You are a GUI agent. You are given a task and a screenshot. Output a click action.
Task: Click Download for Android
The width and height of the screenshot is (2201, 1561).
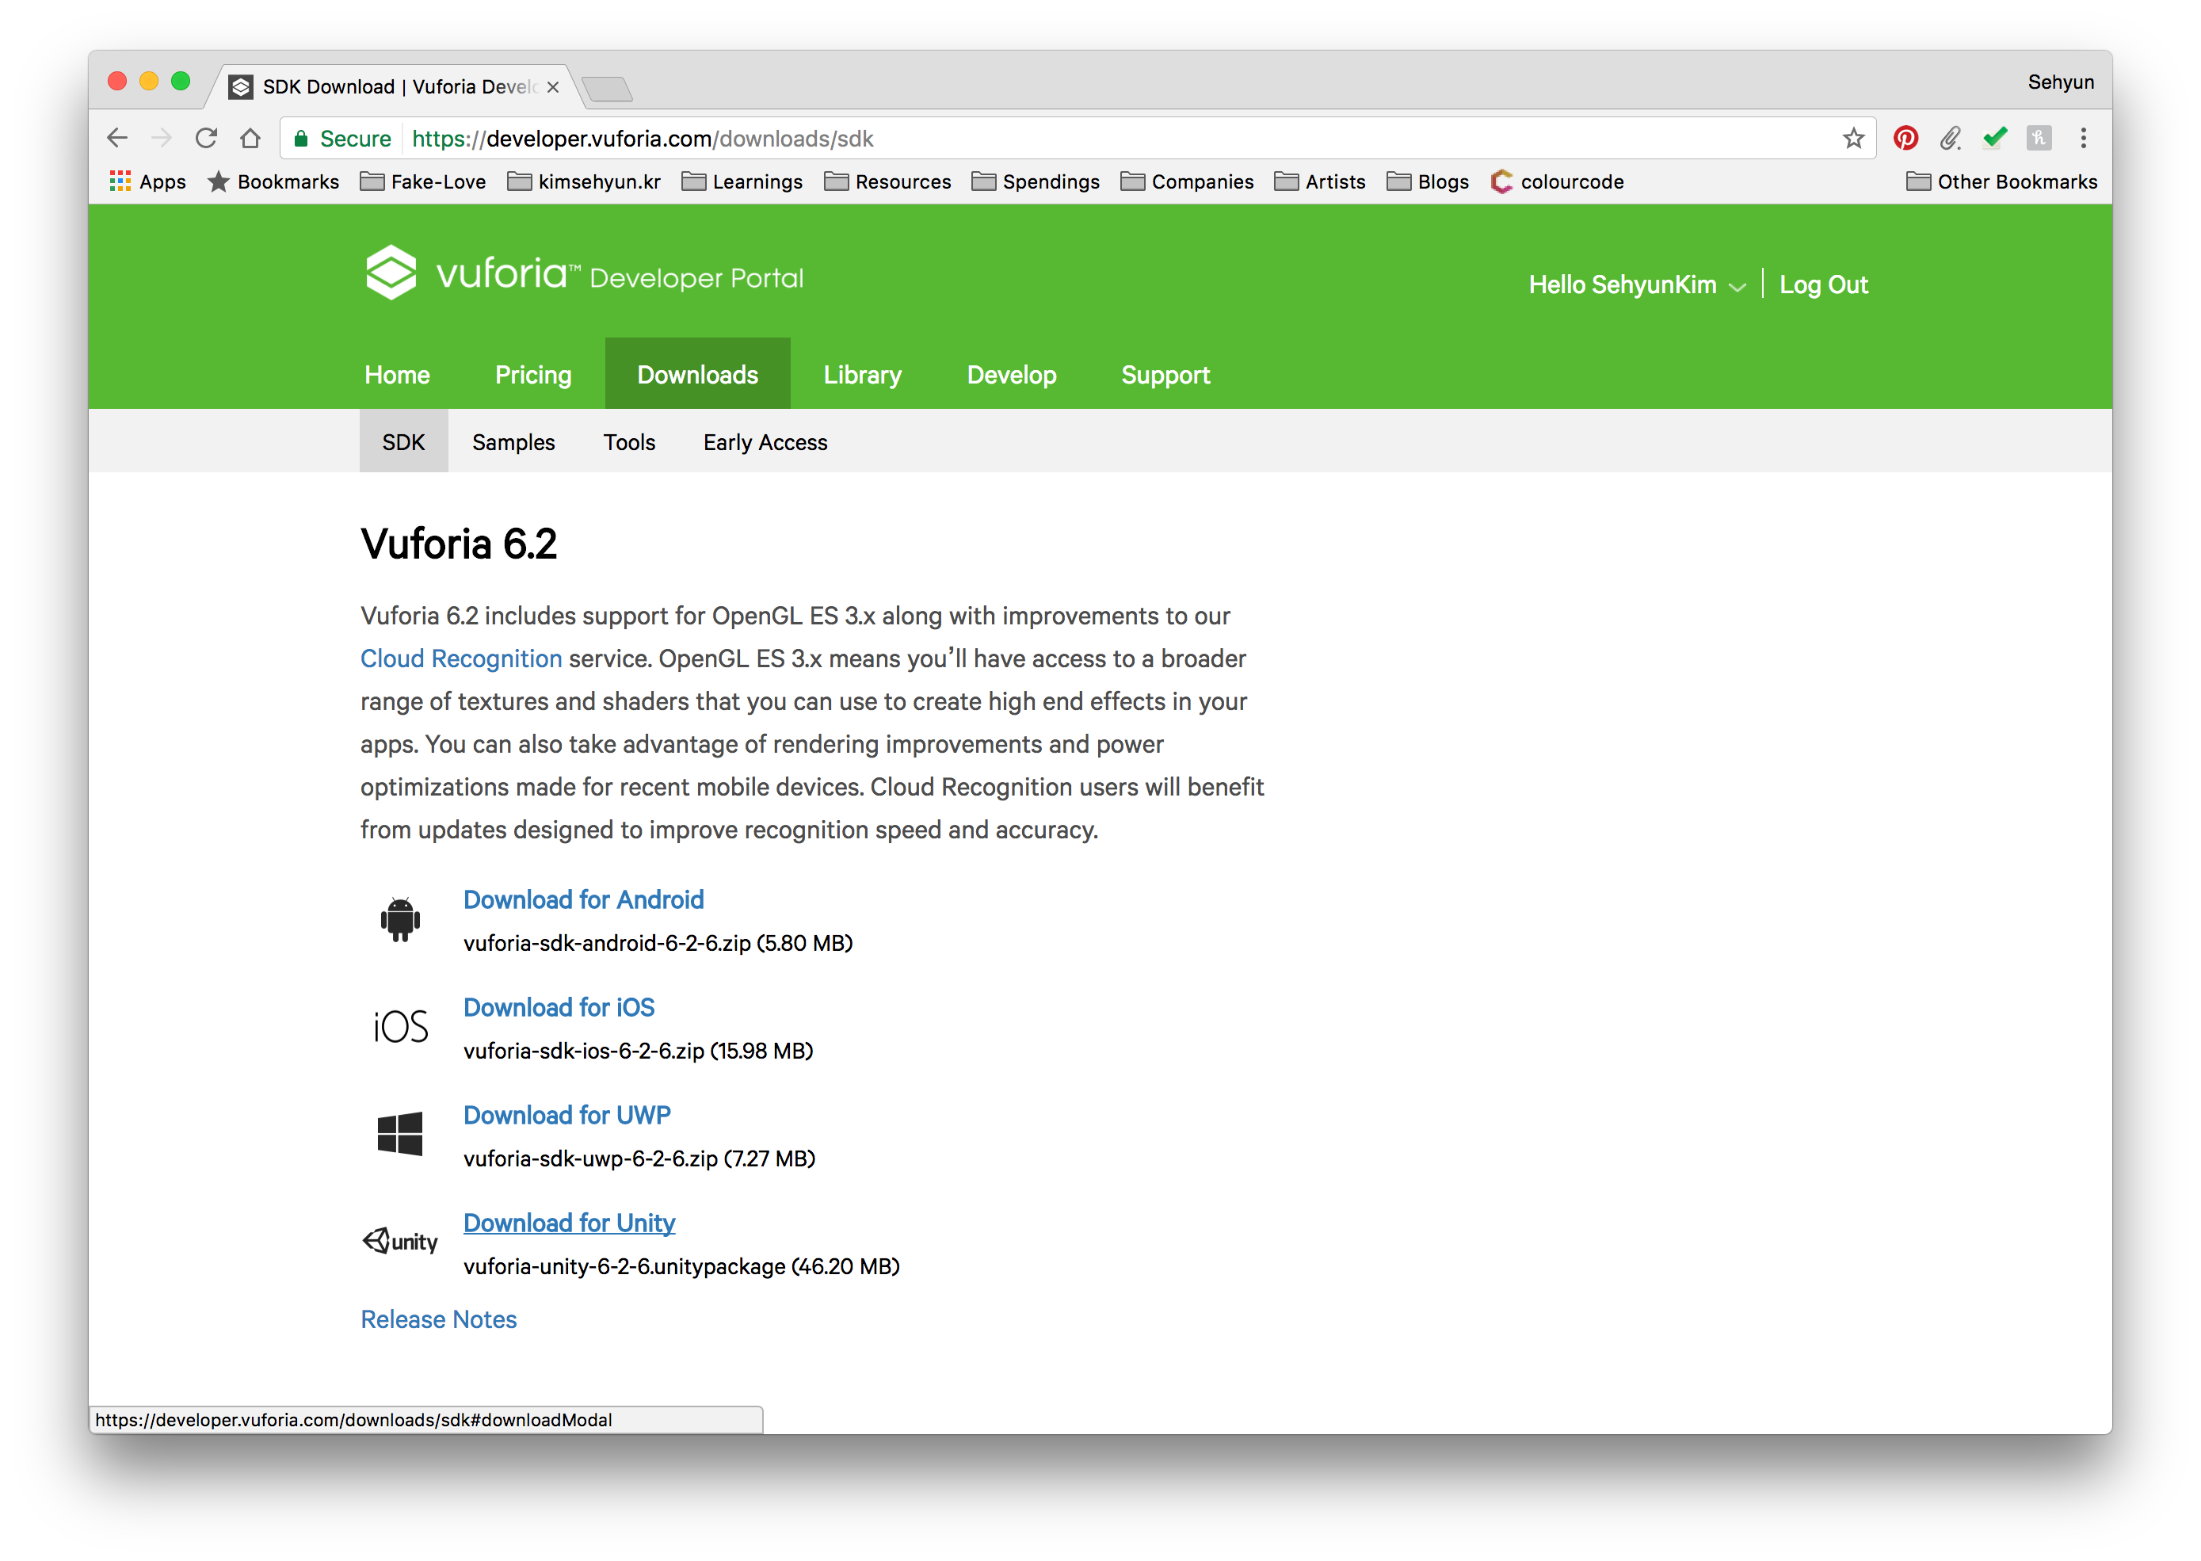point(583,899)
